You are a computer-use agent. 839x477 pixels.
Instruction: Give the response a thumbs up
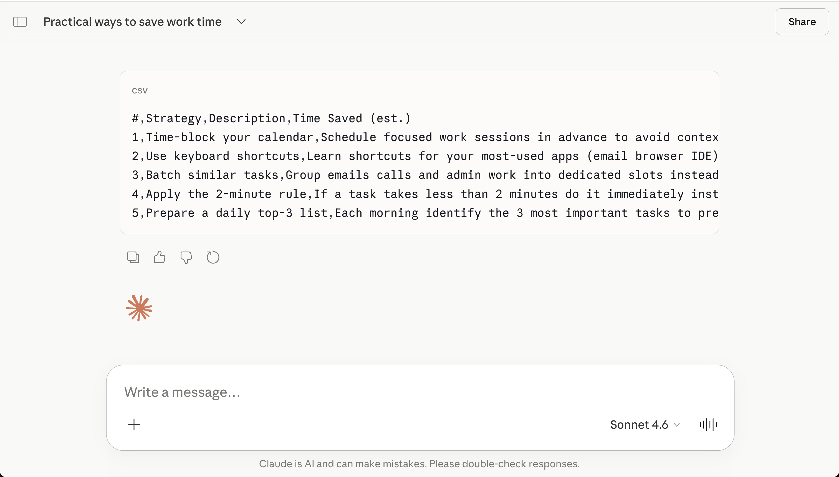pos(160,258)
